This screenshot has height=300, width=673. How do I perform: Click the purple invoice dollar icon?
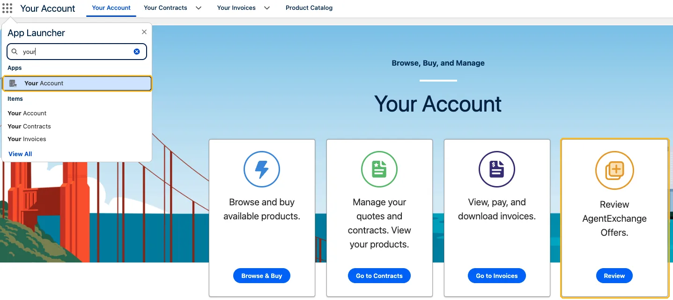tap(497, 169)
